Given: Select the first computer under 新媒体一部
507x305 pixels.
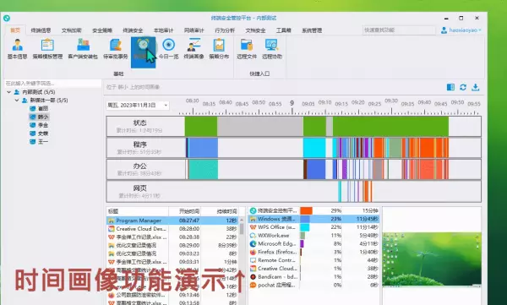Looking at the screenshot, I should pos(39,109).
